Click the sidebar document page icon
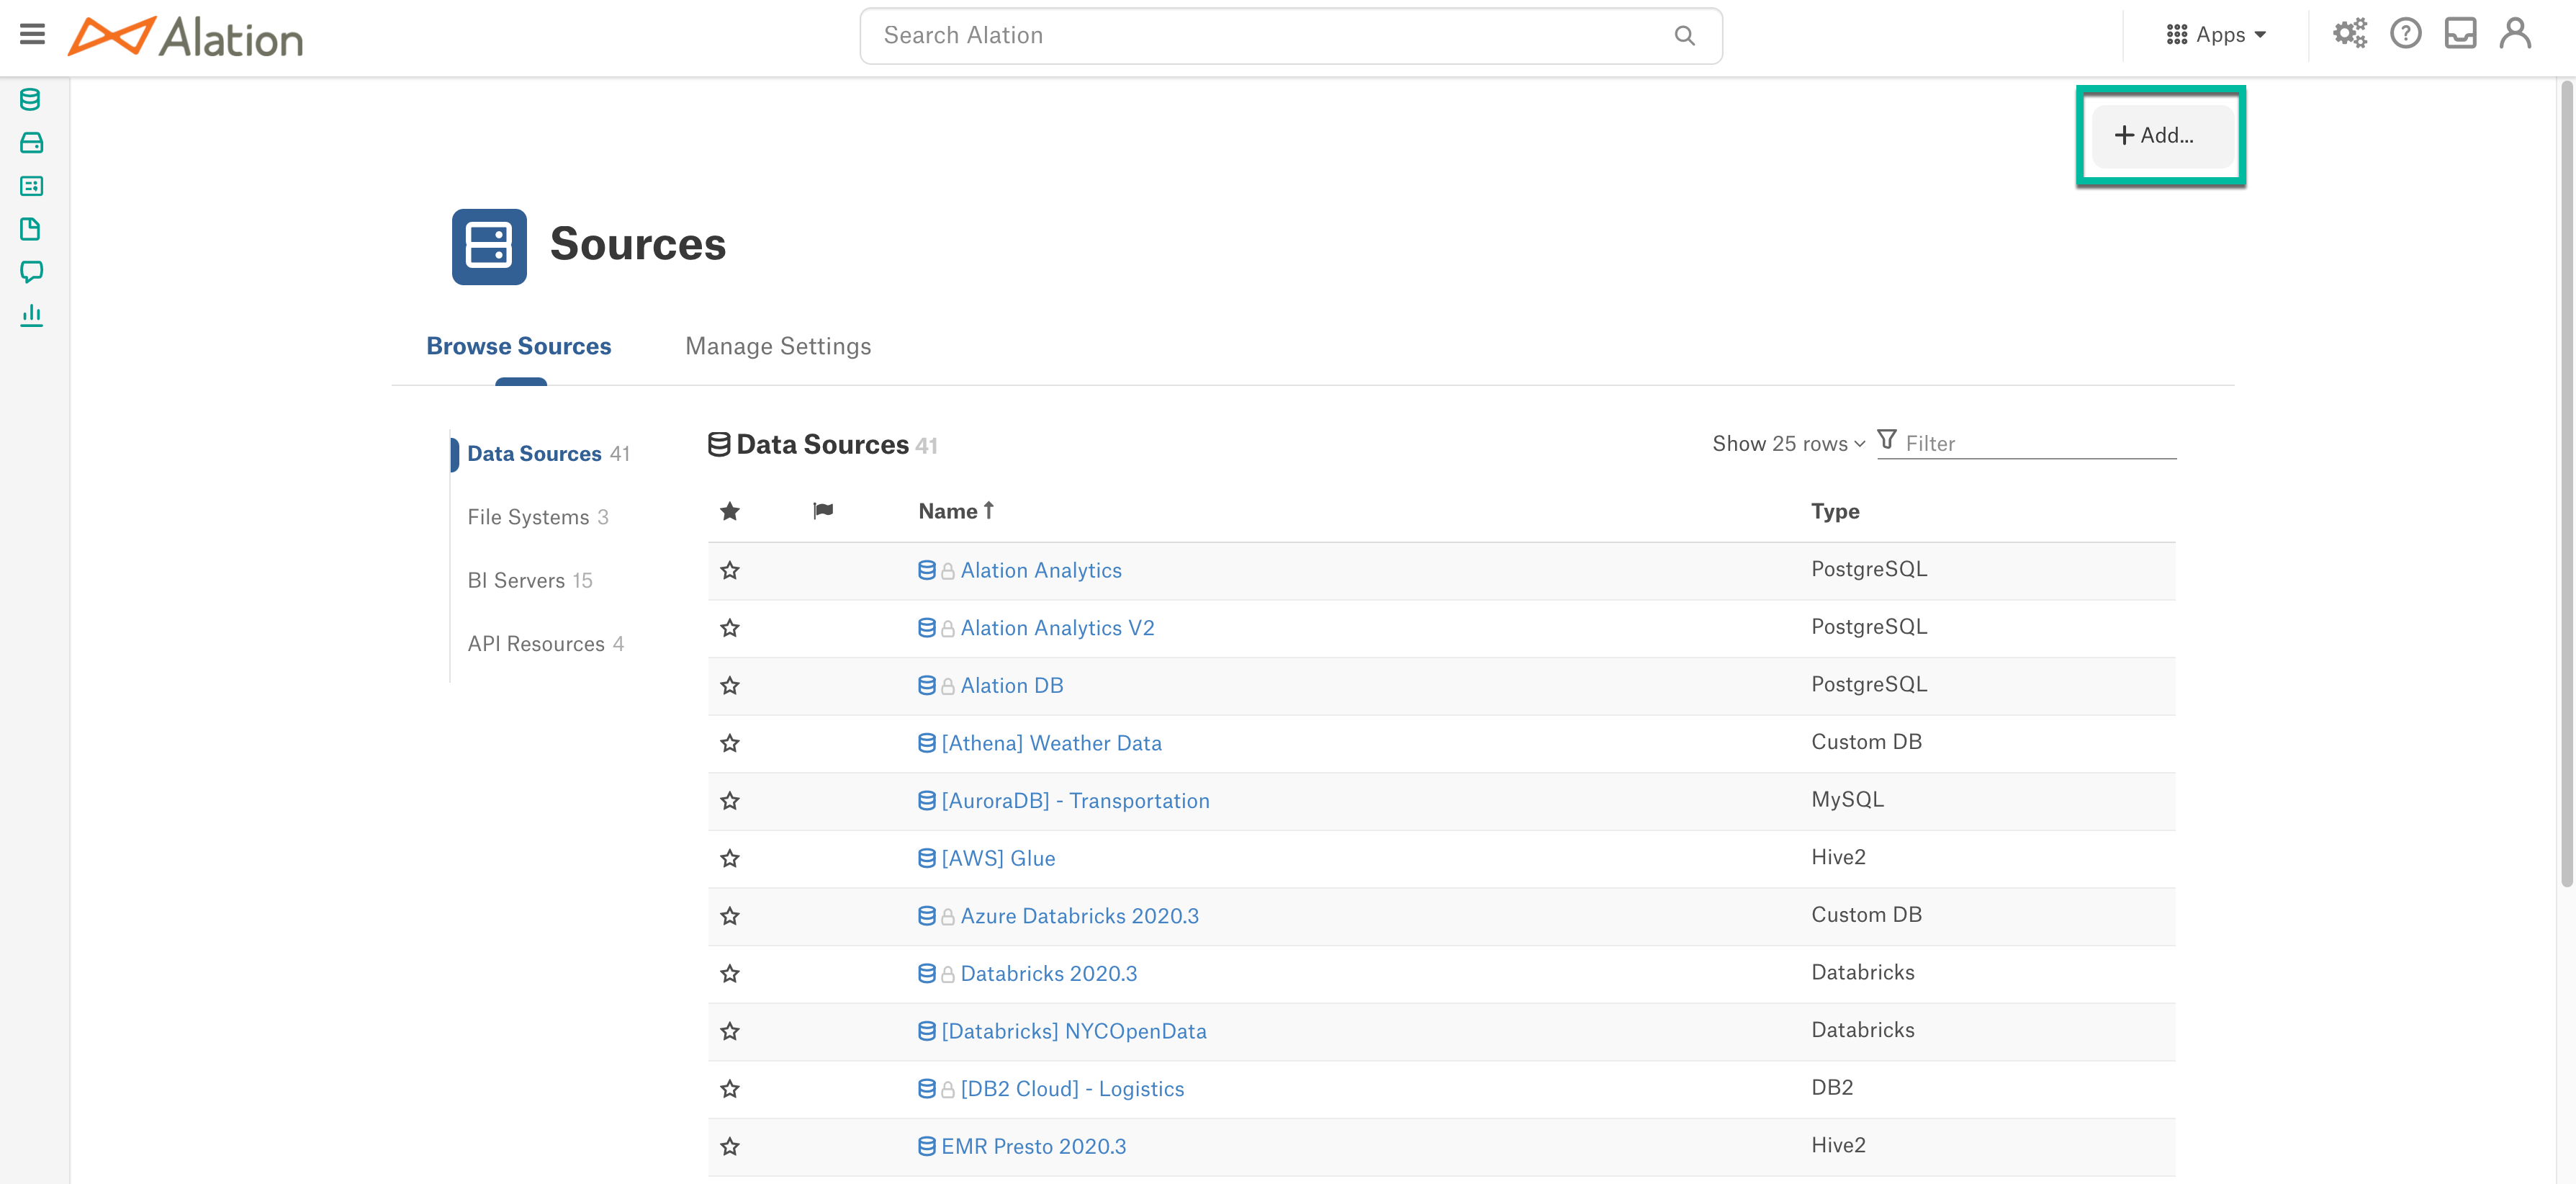 point(31,229)
